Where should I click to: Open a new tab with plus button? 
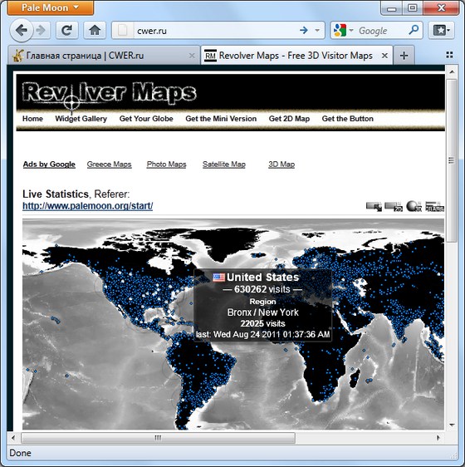click(404, 56)
